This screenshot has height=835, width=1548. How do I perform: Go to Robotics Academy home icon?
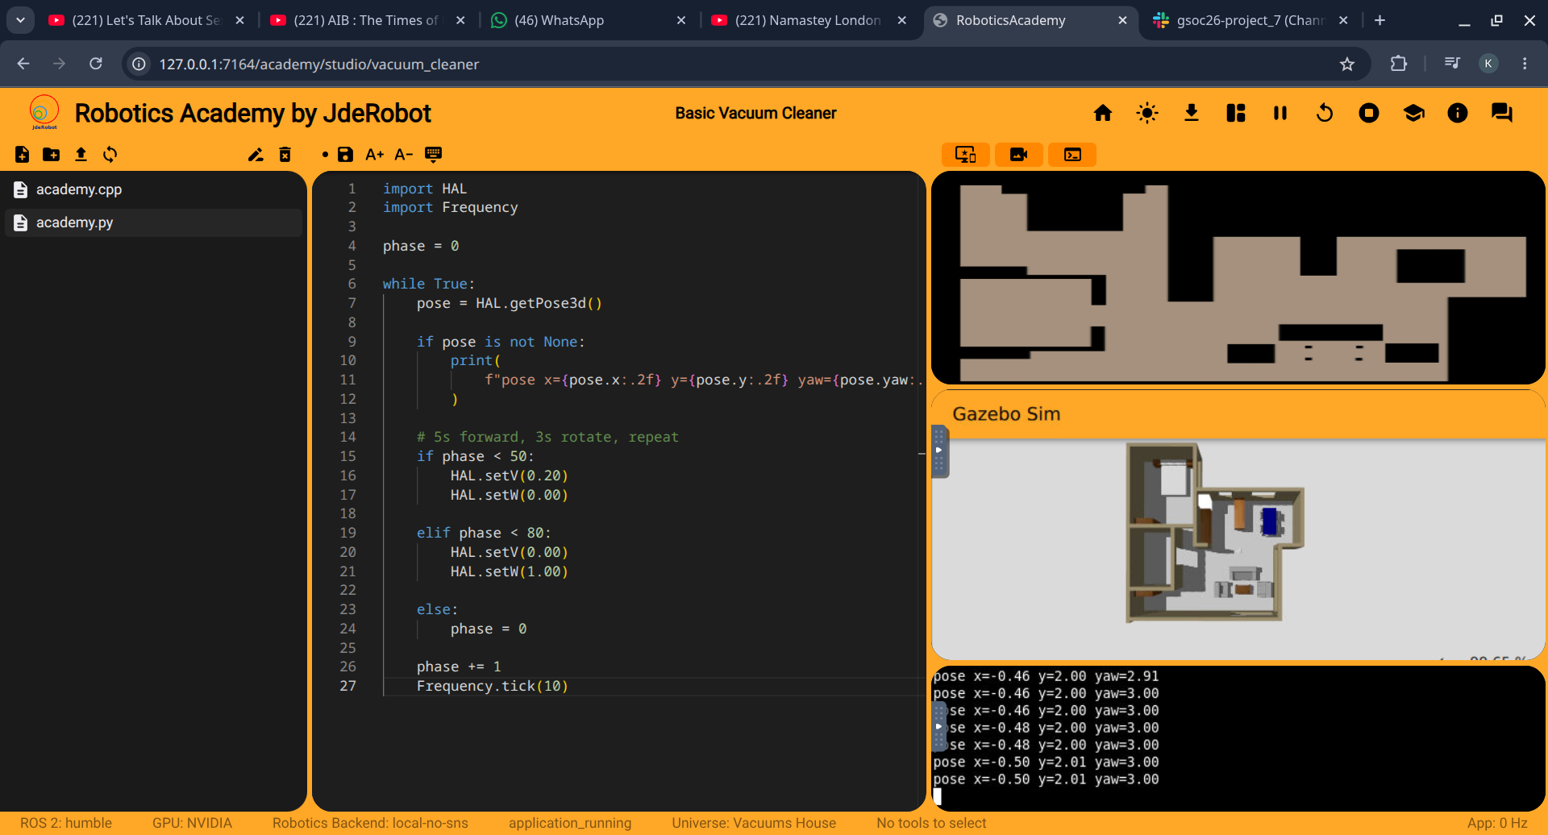click(1103, 113)
